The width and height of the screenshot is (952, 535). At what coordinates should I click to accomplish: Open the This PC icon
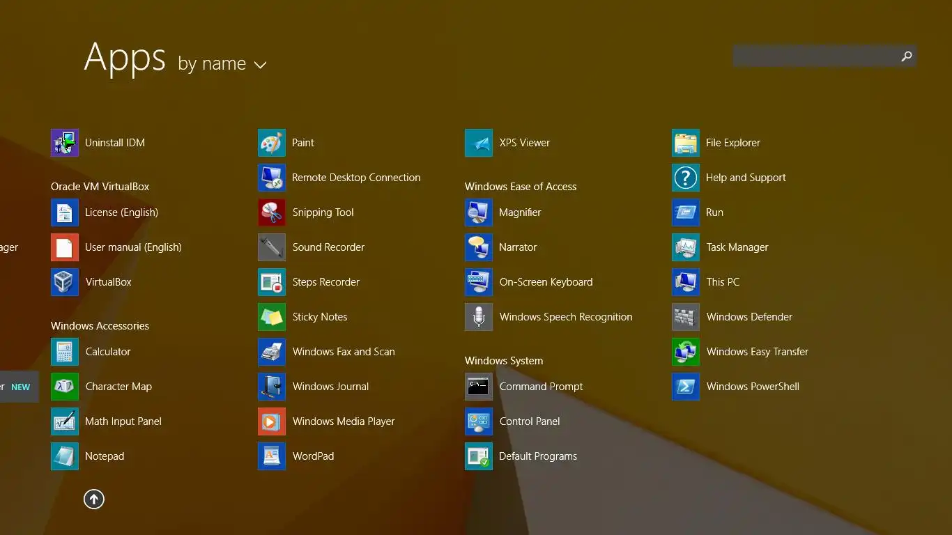(x=686, y=282)
